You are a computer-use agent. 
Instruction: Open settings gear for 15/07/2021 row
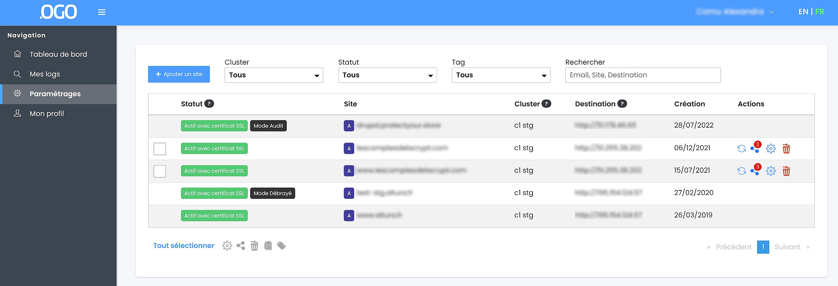tap(771, 171)
